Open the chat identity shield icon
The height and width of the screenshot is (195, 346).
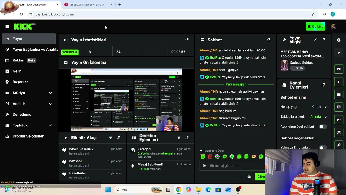point(205,166)
